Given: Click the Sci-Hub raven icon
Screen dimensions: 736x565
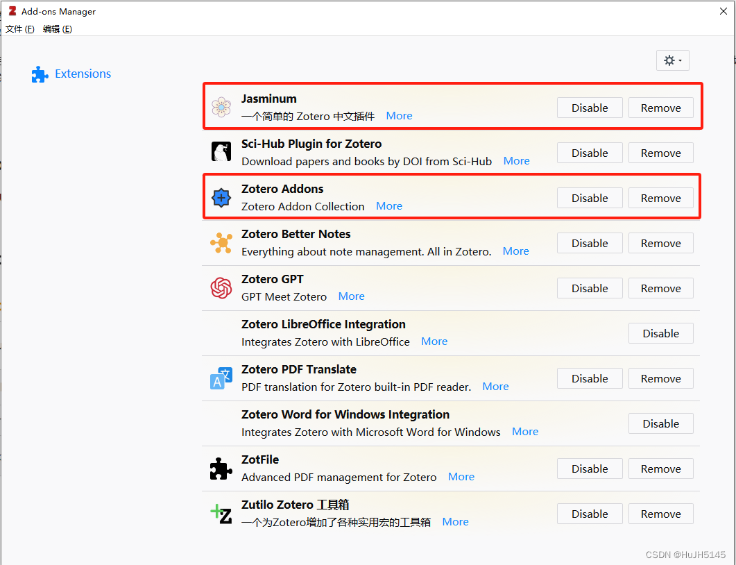Looking at the screenshot, I should click(221, 152).
